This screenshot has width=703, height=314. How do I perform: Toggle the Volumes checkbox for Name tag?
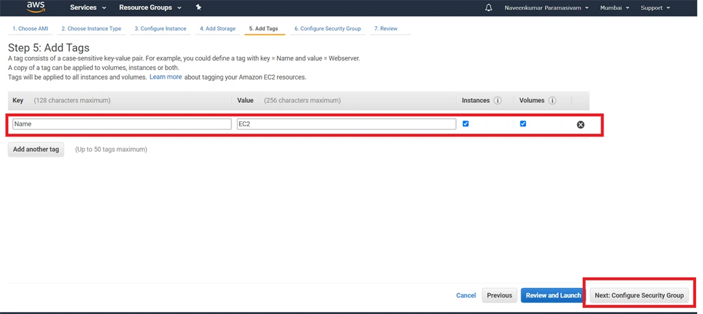tap(522, 123)
